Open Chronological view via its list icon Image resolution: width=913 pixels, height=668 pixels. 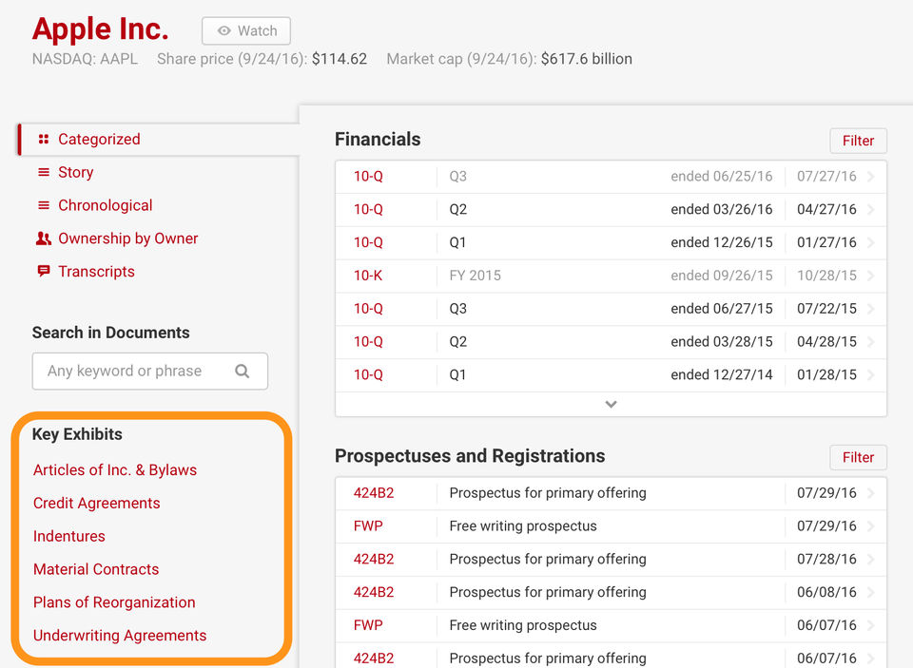[x=44, y=205]
